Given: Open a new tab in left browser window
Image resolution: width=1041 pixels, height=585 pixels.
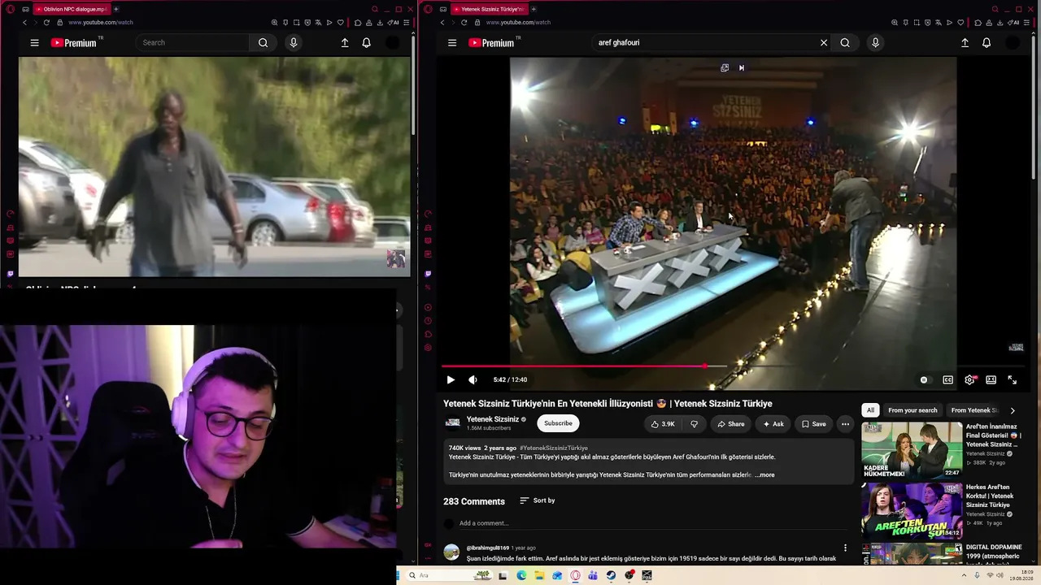Looking at the screenshot, I should (115, 9).
